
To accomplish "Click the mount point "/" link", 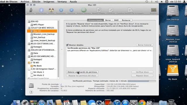I will tap(61, 84).
